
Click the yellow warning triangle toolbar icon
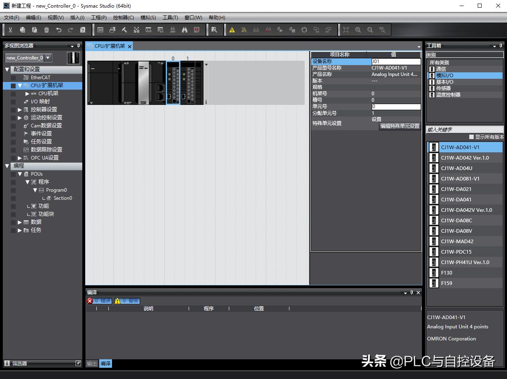232,30
